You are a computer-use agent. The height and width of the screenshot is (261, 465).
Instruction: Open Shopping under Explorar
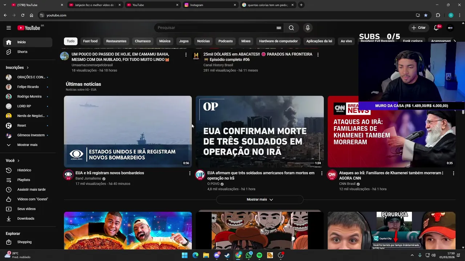28,242
